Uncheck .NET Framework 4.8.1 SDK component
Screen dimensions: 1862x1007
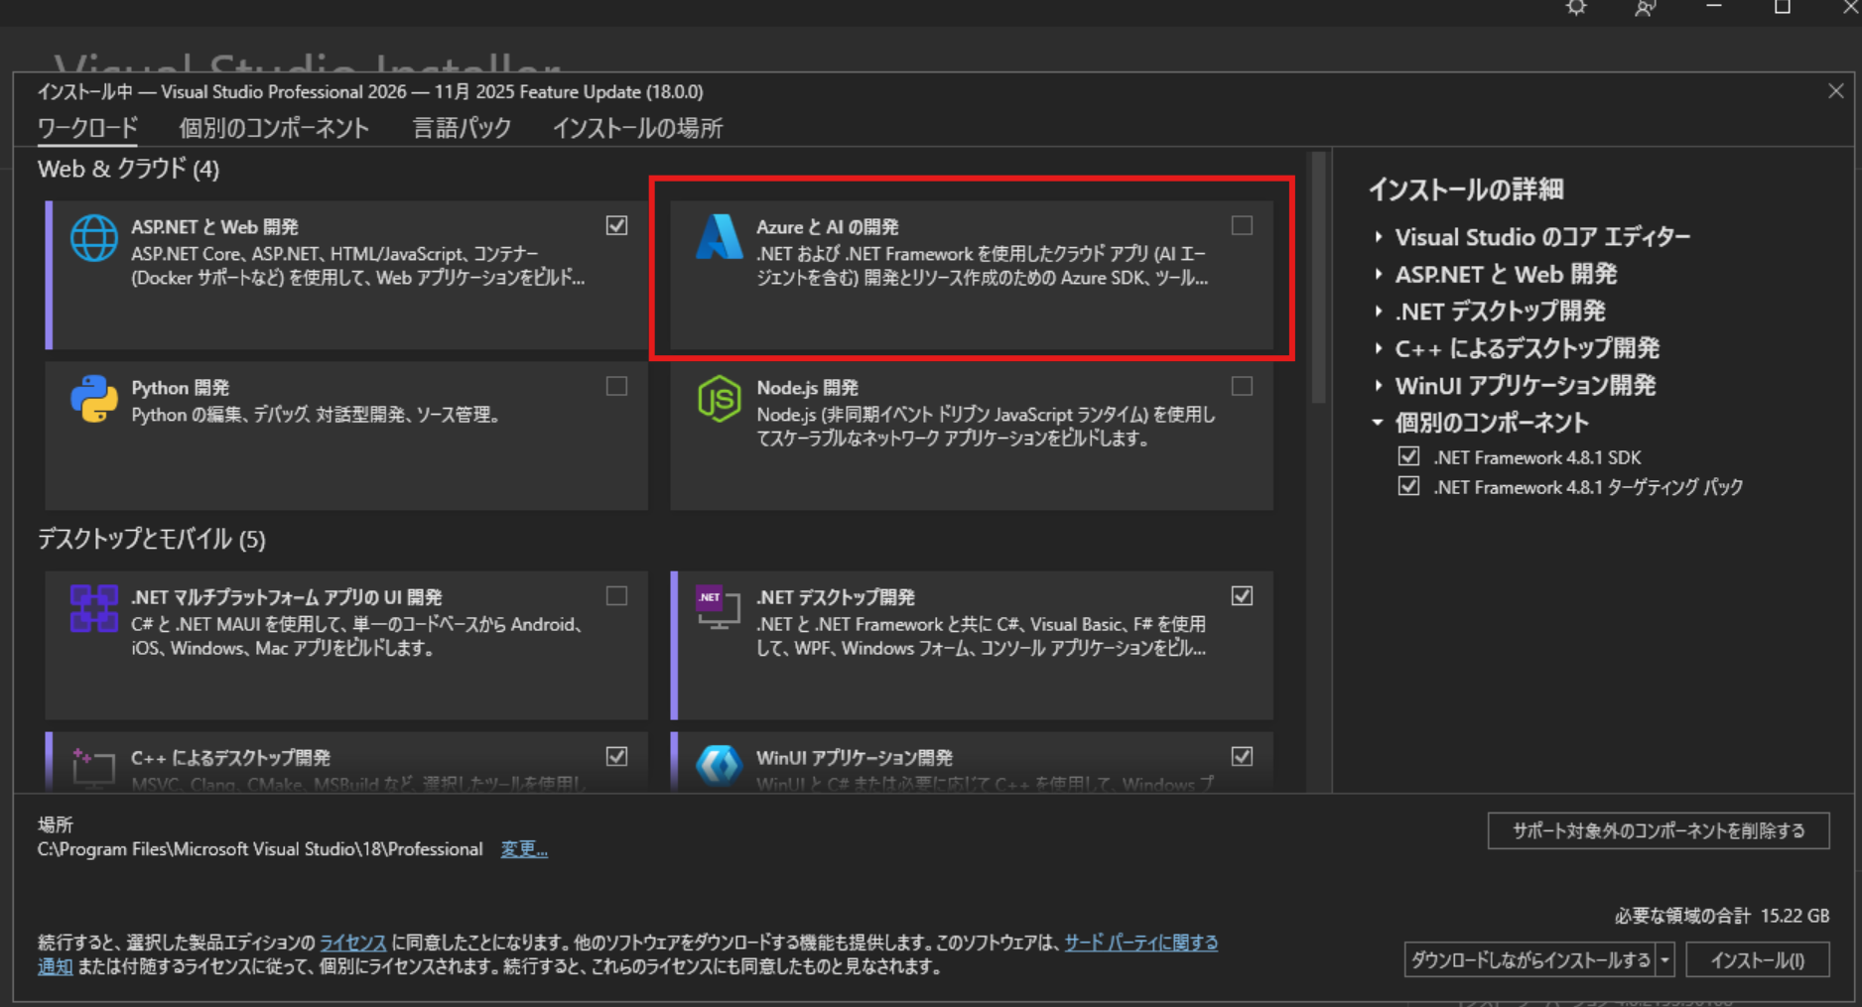1408,456
